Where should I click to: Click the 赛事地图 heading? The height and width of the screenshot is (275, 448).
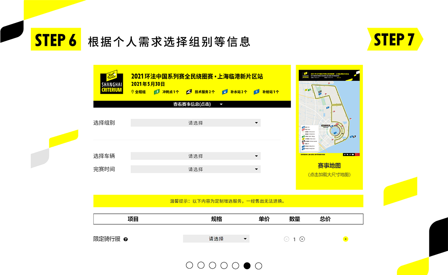point(329,166)
